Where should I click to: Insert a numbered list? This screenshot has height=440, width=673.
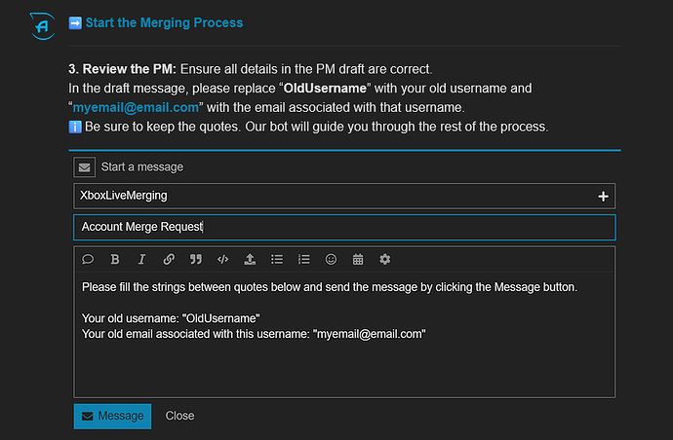(304, 260)
